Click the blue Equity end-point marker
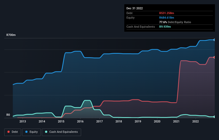 click(x=214, y=40)
